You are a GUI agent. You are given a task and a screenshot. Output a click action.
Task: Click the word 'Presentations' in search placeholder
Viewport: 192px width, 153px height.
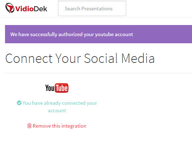click(x=97, y=9)
